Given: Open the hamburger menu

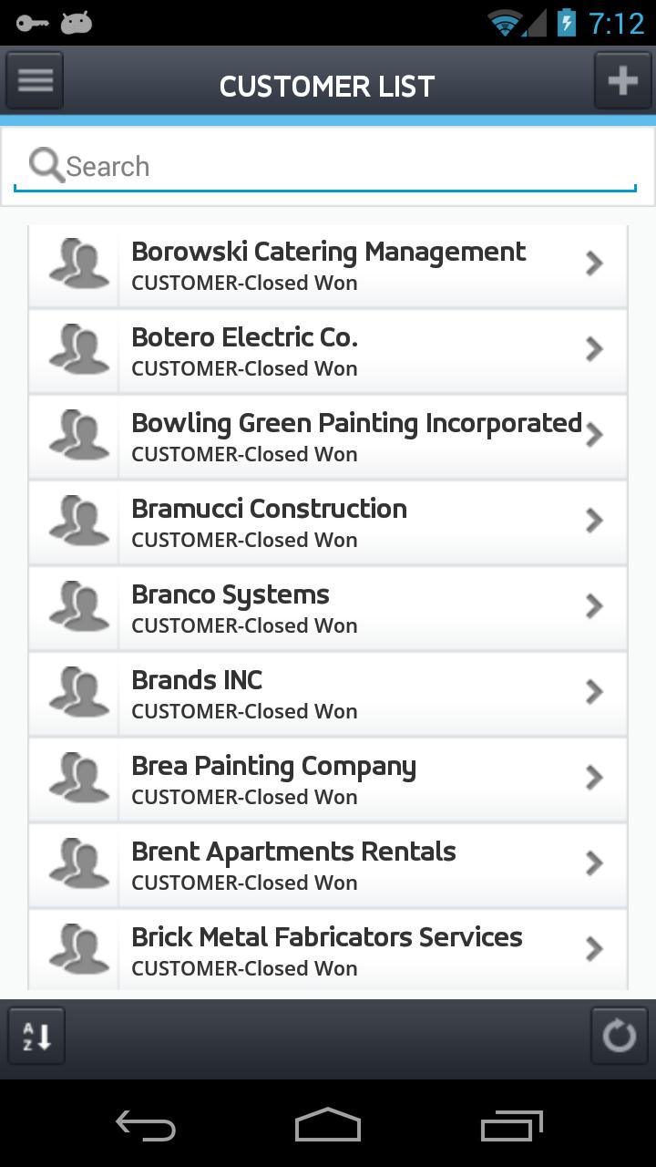Looking at the screenshot, I should (x=35, y=80).
